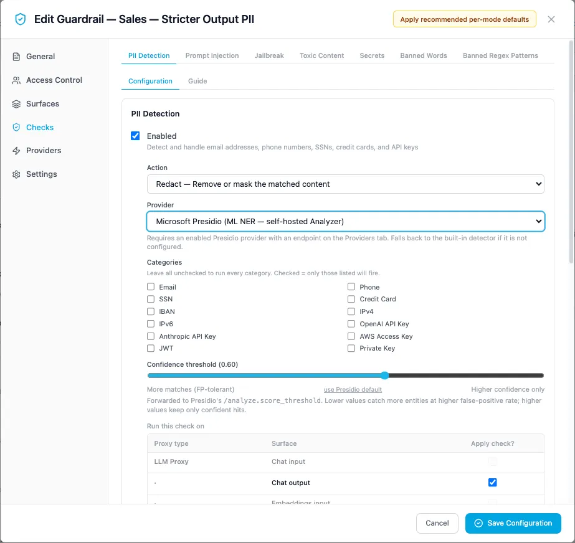Screen dimensions: 575x543
Task: Close the Edit Guardrail dialog
Action: click(551, 19)
